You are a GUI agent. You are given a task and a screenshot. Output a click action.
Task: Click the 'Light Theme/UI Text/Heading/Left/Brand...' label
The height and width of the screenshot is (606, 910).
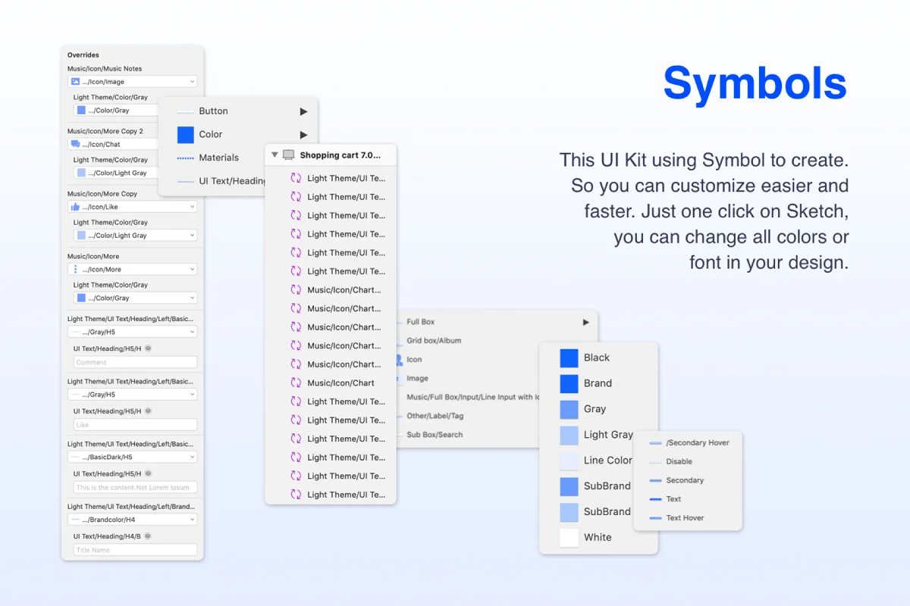(x=131, y=507)
